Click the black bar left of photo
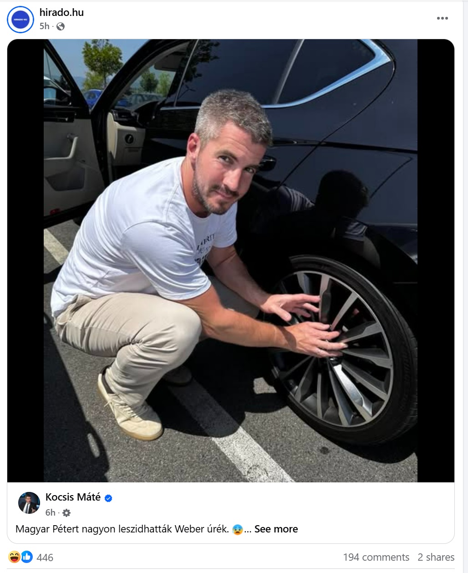The width and height of the screenshot is (468, 573). point(25,261)
